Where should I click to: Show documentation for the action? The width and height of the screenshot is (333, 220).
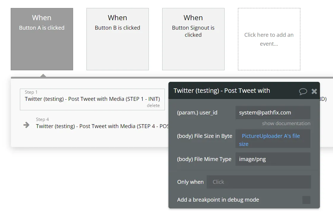coord(286,123)
